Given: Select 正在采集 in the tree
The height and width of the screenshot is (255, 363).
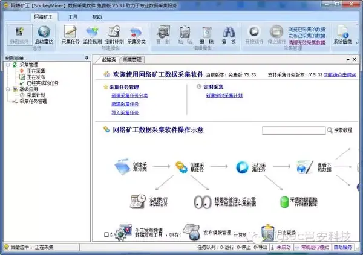Looking at the screenshot, I should [36, 71].
